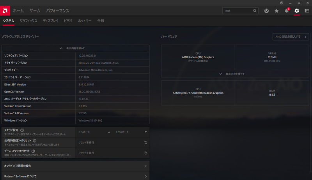The height and width of the screenshot is (180, 312).
Task: Open the help question mark in title bar
Action: pos(282,3)
